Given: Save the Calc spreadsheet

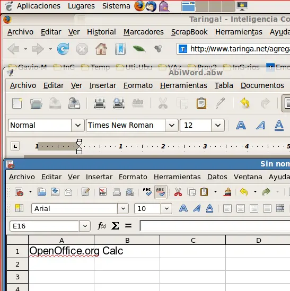Looking at the screenshot, I should pos(55,192).
